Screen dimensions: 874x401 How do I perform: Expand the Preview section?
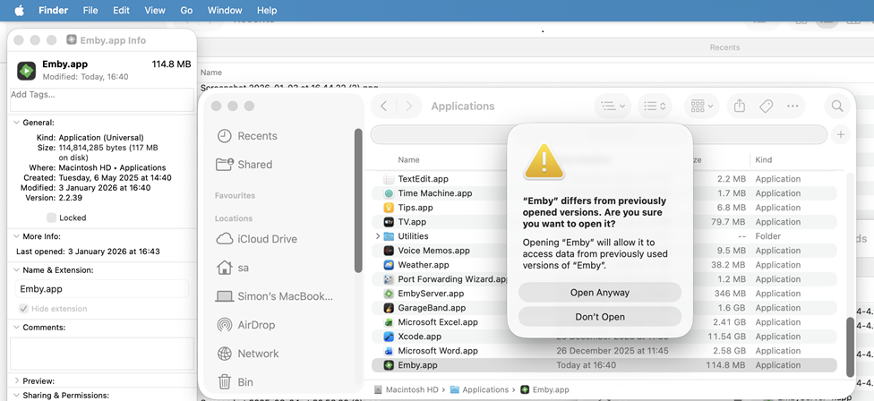pyautogui.click(x=15, y=381)
